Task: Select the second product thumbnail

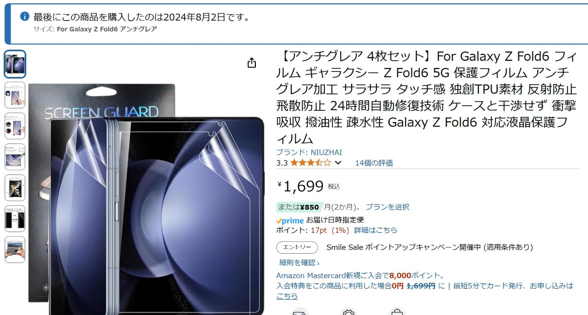Action: [x=15, y=95]
